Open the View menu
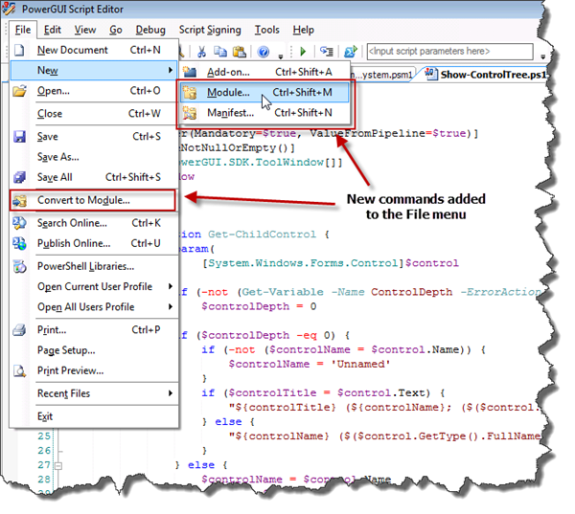Image resolution: width=575 pixels, height=514 pixels. (85, 30)
